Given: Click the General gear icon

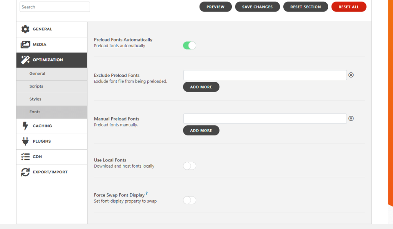Looking at the screenshot, I should coord(25,29).
